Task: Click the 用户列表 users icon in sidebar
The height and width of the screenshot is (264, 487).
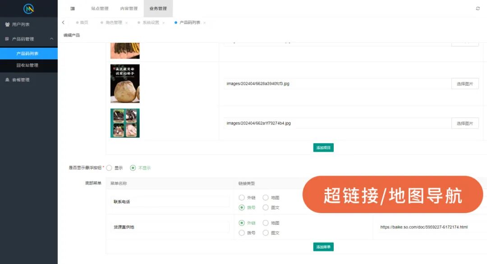Action: pyautogui.click(x=7, y=24)
